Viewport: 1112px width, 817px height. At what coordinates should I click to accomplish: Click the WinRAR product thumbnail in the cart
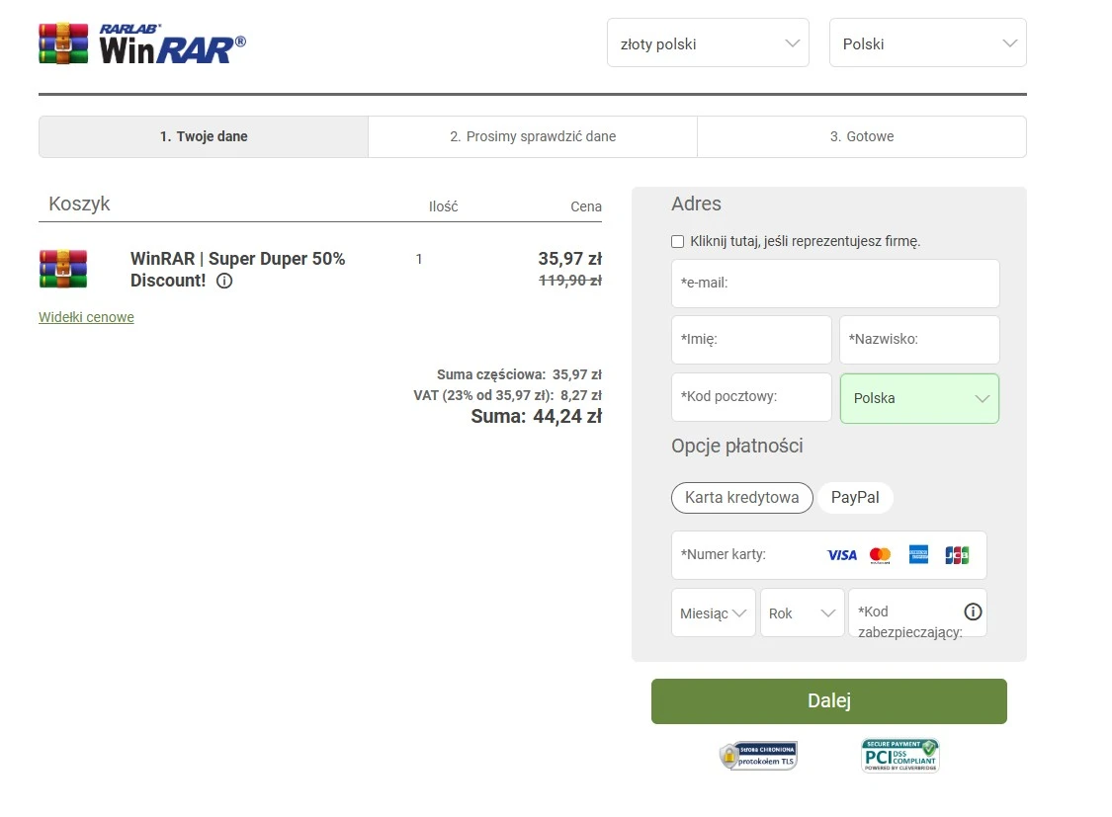pos(63,268)
